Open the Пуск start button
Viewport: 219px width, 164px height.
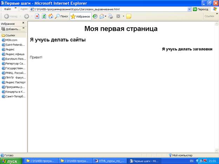pyautogui.click(x=11, y=161)
